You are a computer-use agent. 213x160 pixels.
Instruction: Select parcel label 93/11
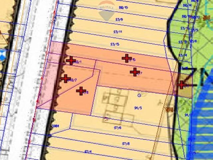117,32
